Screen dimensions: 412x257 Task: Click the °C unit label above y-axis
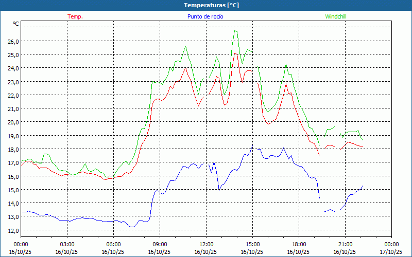point(16,24)
